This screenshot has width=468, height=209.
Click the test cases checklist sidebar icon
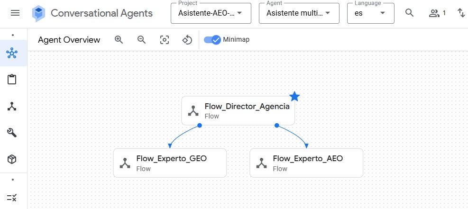(13, 198)
